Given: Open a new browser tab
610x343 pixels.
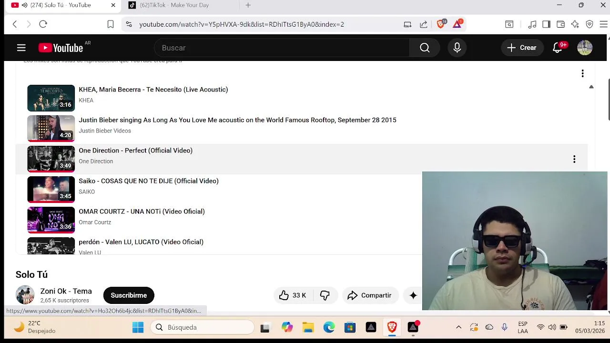Looking at the screenshot, I should click(248, 5).
